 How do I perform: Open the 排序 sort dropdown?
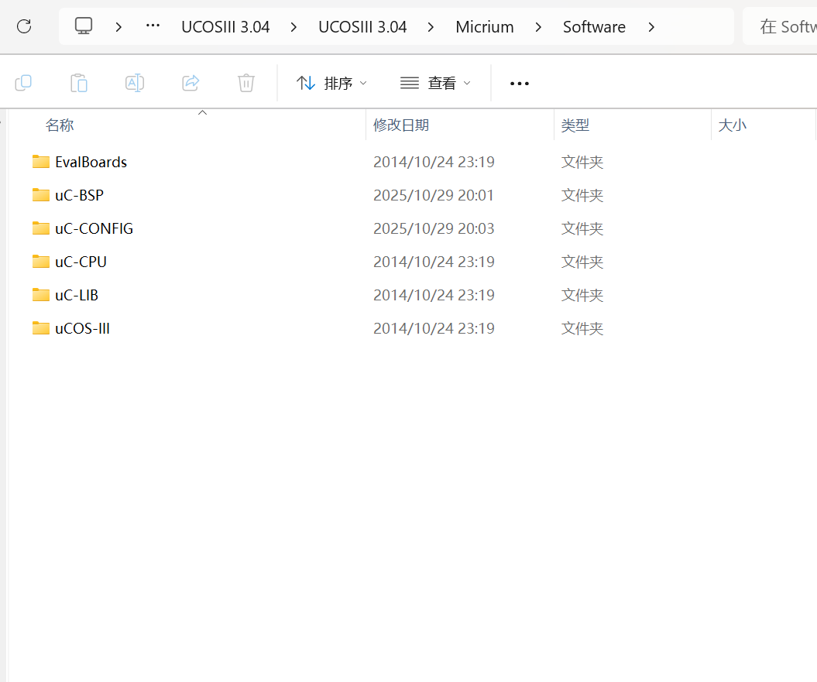pyautogui.click(x=332, y=83)
